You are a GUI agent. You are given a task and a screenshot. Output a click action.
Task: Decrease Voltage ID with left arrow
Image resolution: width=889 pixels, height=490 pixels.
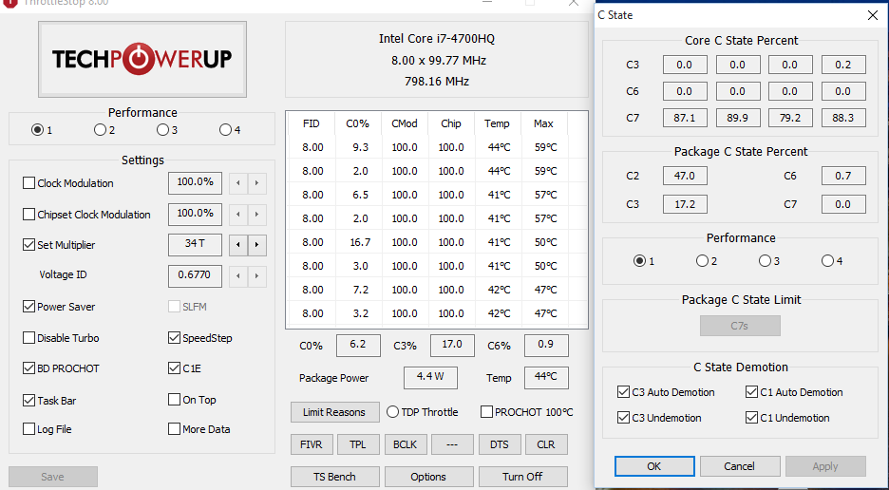(x=238, y=276)
